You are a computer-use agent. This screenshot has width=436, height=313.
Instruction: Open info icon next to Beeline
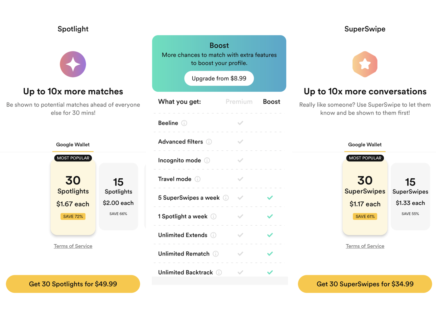pyautogui.click(x=184, y=123)
